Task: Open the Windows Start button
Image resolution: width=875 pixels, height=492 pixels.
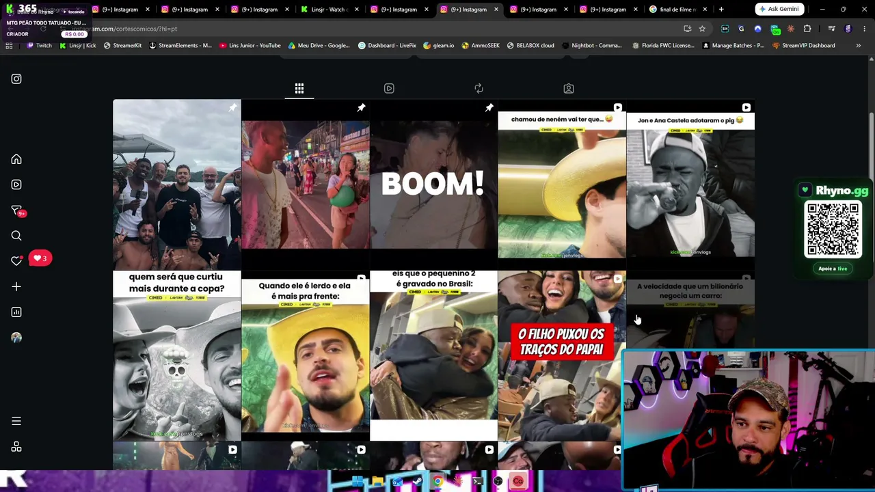Action: [358, 482]
